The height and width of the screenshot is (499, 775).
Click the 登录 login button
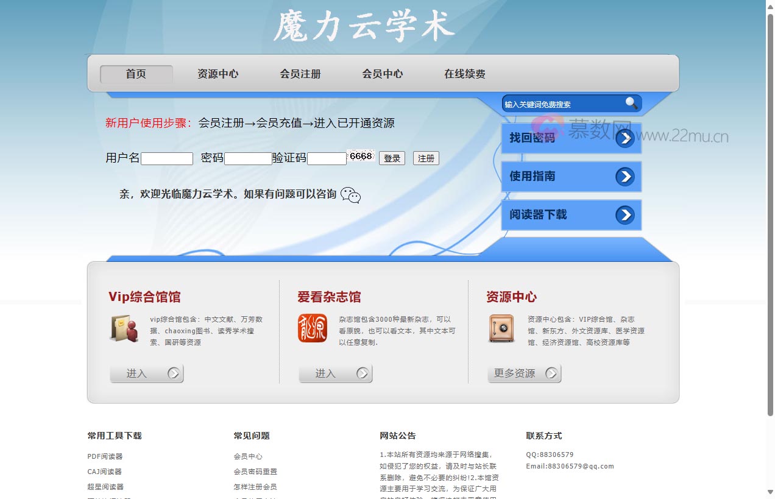(x=392, y=158)
